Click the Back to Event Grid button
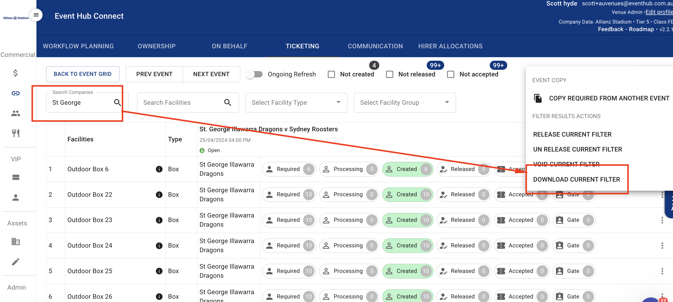This screenshot has width=673, height=302. [x=83, y=74]
